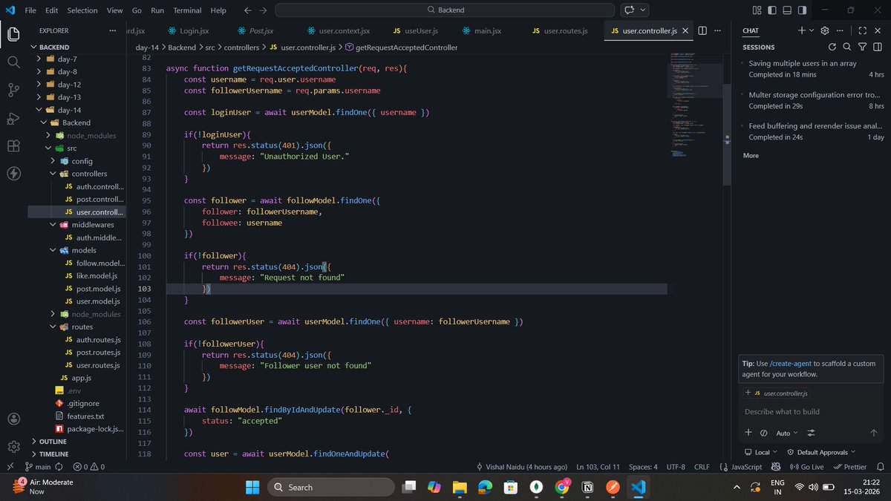Screen dimensions: 891x501
Task: Click Prettier in the status bar
Action: [x=849, y=467]
